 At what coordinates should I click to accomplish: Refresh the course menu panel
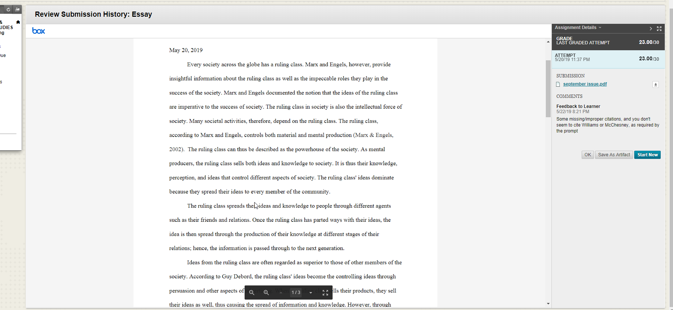(8, 9)
